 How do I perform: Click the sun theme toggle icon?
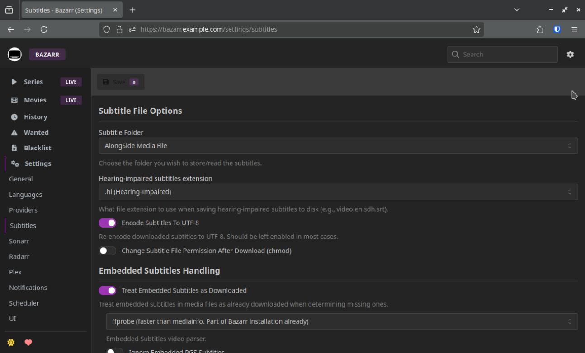(x=11, y=343)
